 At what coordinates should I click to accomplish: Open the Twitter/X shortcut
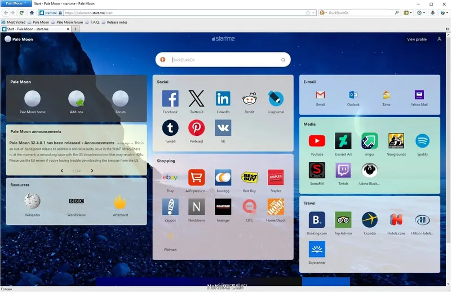(196, 99)
